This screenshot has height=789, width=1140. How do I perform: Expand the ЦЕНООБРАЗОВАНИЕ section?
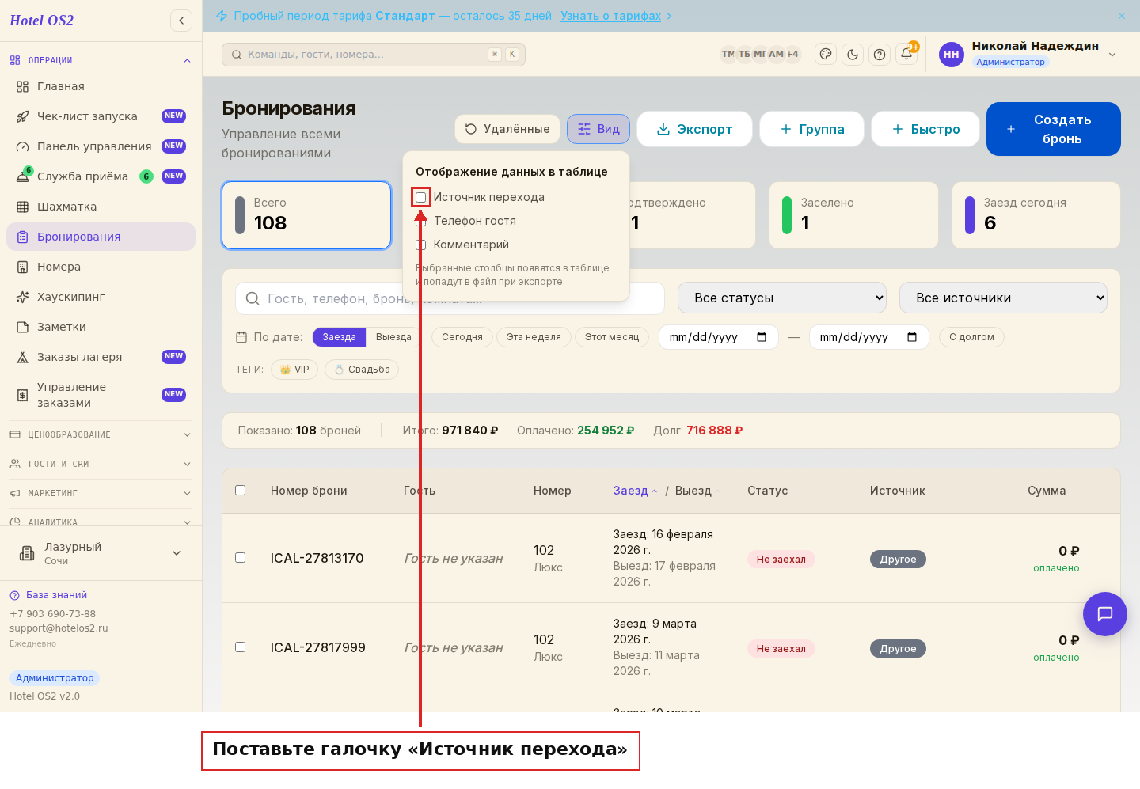tap(101, 434)
